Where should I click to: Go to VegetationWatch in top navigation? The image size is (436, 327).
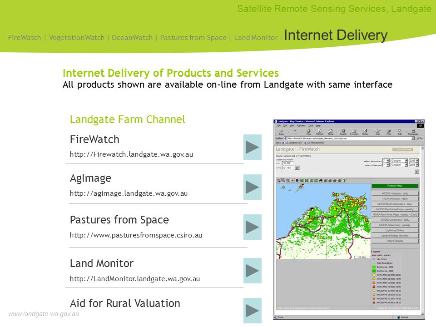77,37
